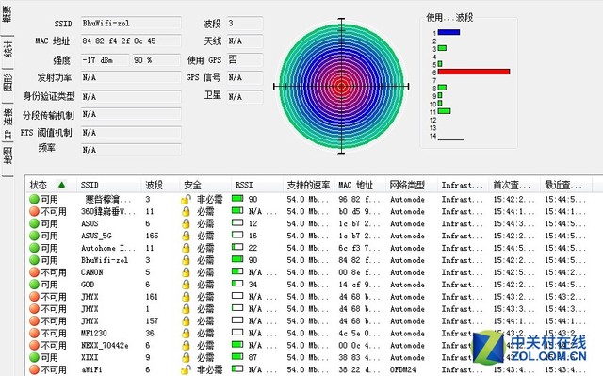Click padlock icon in ASUS_5G row
The width and height of the screenshot is (603, 376).
[186, 236]
